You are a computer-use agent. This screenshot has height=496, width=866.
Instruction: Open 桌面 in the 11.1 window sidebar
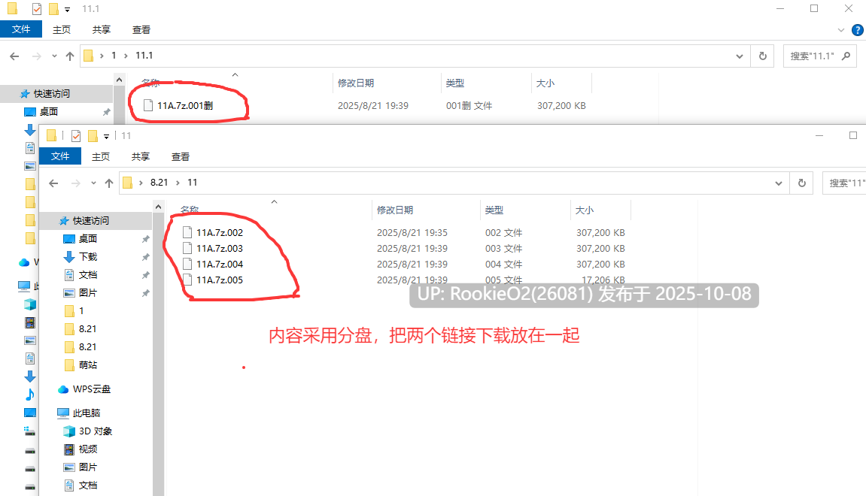[49, 111]
